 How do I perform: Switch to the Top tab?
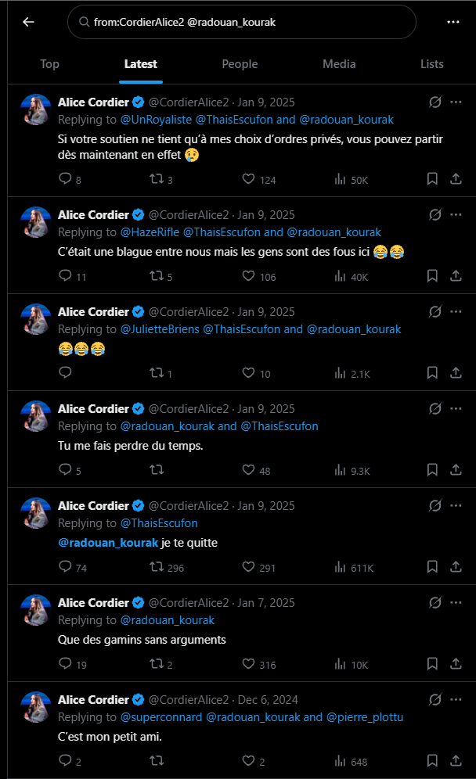click(49, 64)
